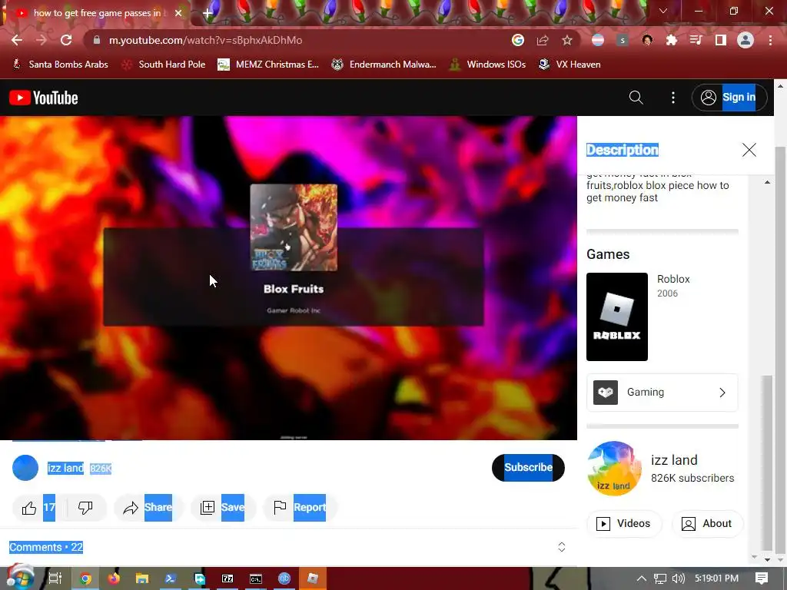The image size is (787, 590).
Task: Like the video with thumbs up
Action: [x=38, y=508]
